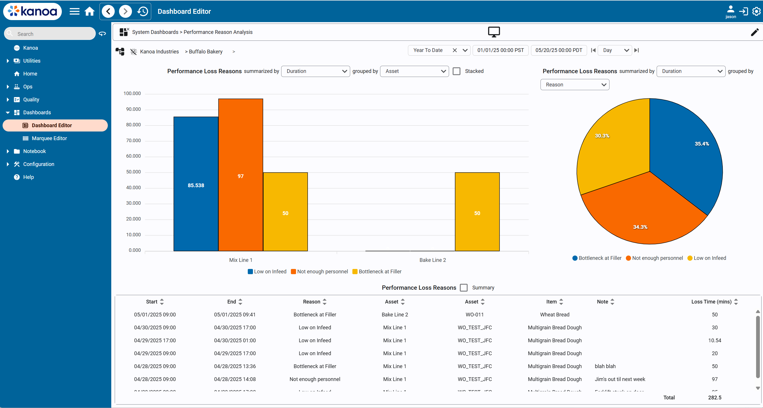Open the Duration summarize dropdown
This screenshot has height=408, width=763.
[x=315, y=71]
